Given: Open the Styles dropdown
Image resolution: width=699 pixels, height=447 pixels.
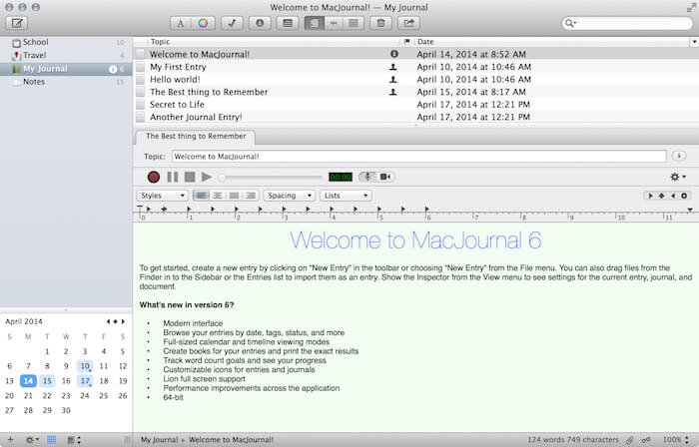Looking at the screenshot, I should (x=162, y=196).
